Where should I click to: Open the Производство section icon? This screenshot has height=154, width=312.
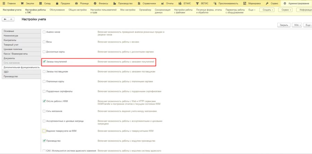(114, 3)
